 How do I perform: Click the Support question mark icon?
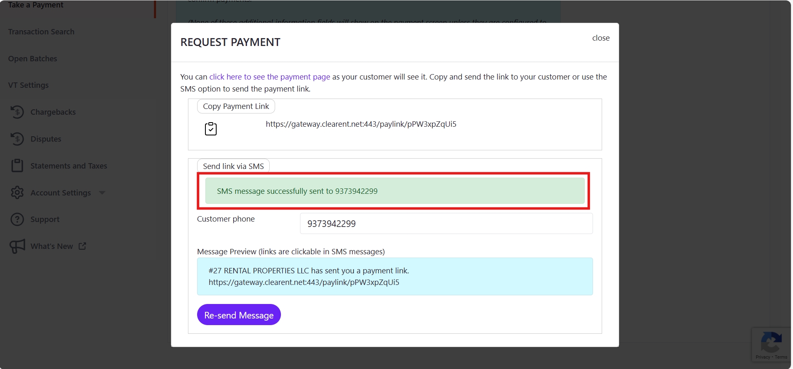tap(17, 219)
